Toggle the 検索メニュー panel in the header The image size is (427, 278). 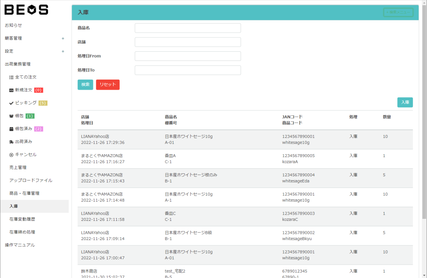pos(398,13)
